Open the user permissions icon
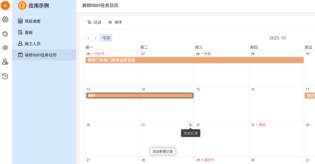The height and width of the screenshot is (164, 315). click(5, 62)
